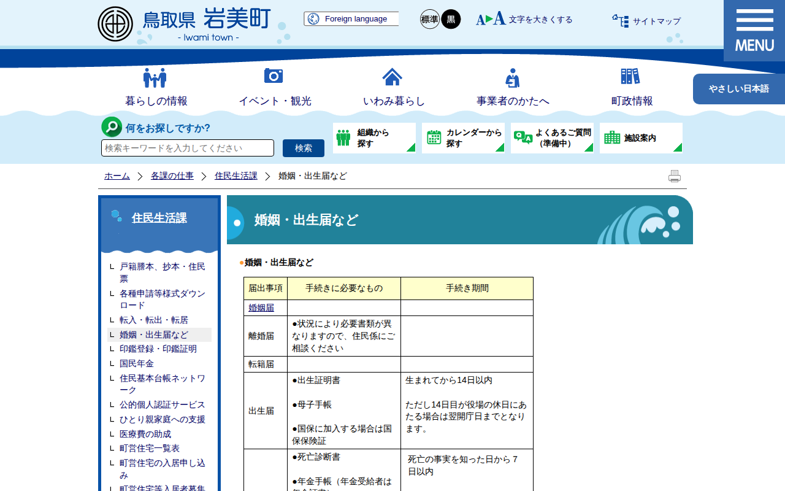The height and width of the screenshot is (491, 785).
Task: Open 国民年金 in sidebar
Action: click(x=137, y=364)
